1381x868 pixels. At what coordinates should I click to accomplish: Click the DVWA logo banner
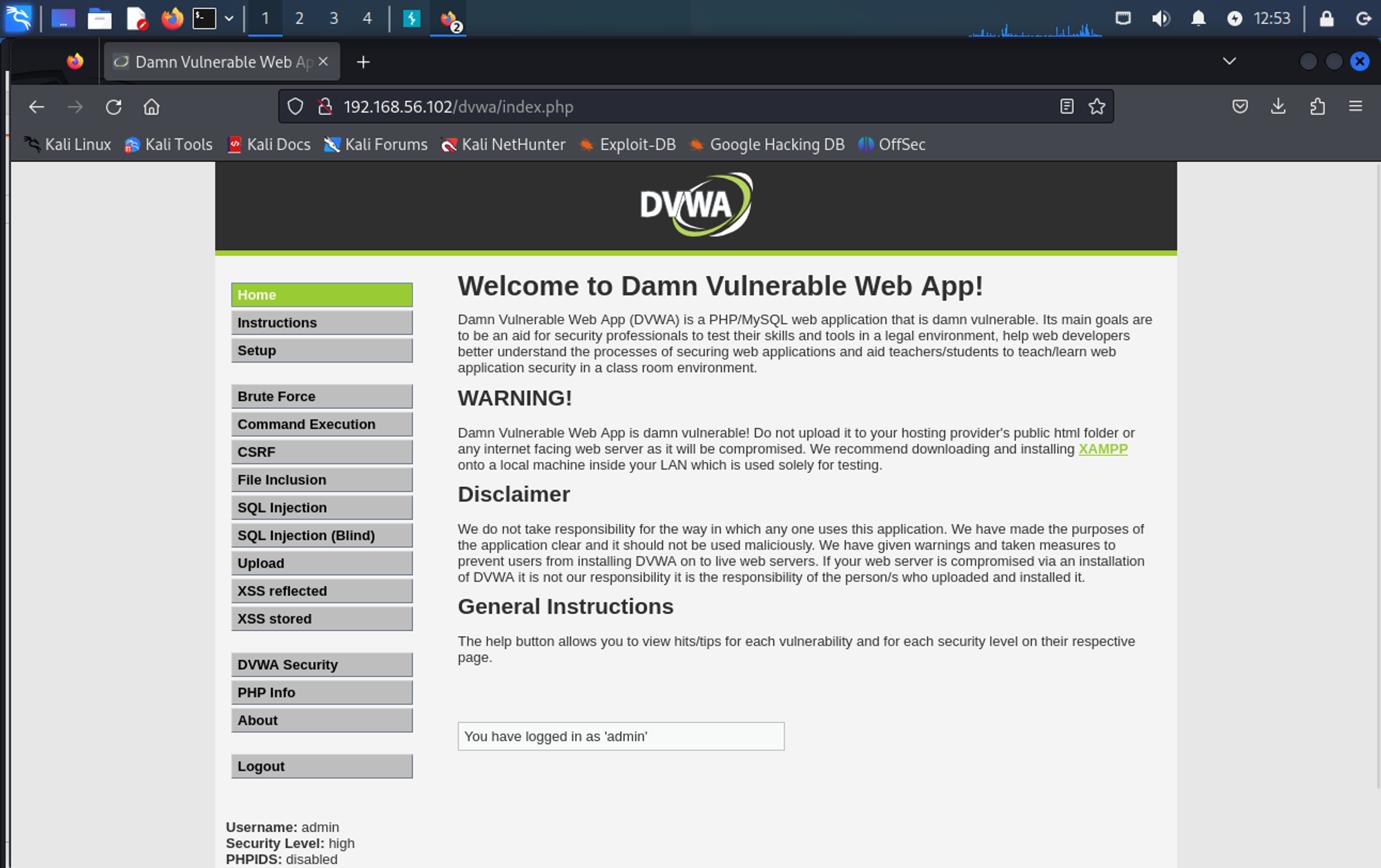[696, 204]
